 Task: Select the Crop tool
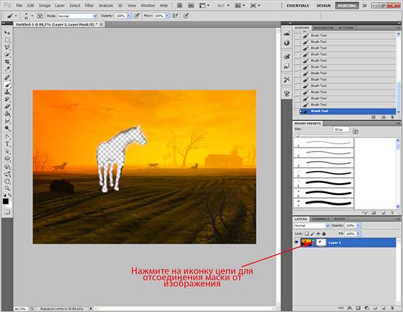(x=7, y=62)
